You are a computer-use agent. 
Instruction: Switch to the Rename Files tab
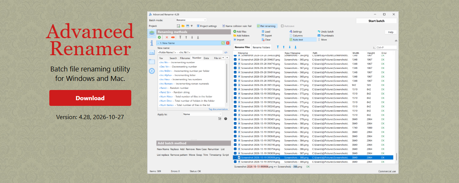[242, 47]
